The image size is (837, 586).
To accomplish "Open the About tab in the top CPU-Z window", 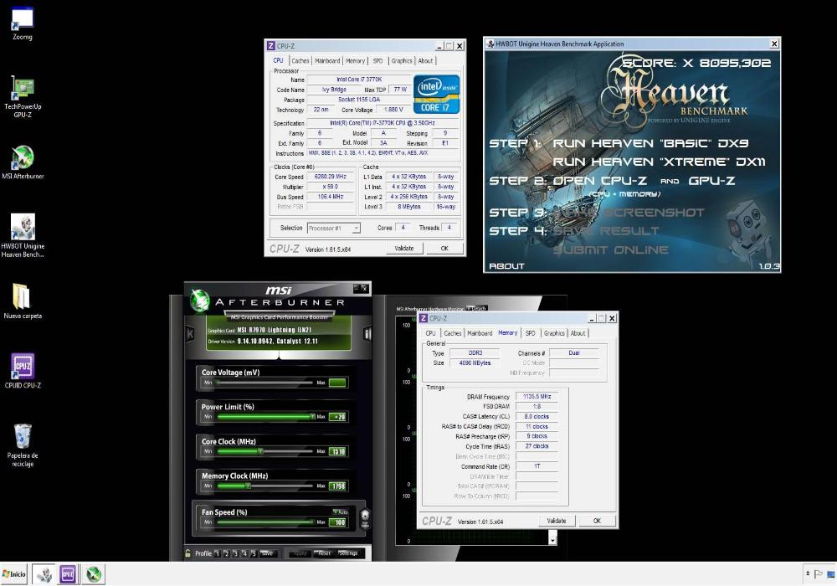I will 425,61.
